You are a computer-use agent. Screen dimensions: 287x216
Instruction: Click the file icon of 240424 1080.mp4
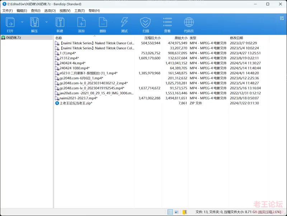coord(57,68)
